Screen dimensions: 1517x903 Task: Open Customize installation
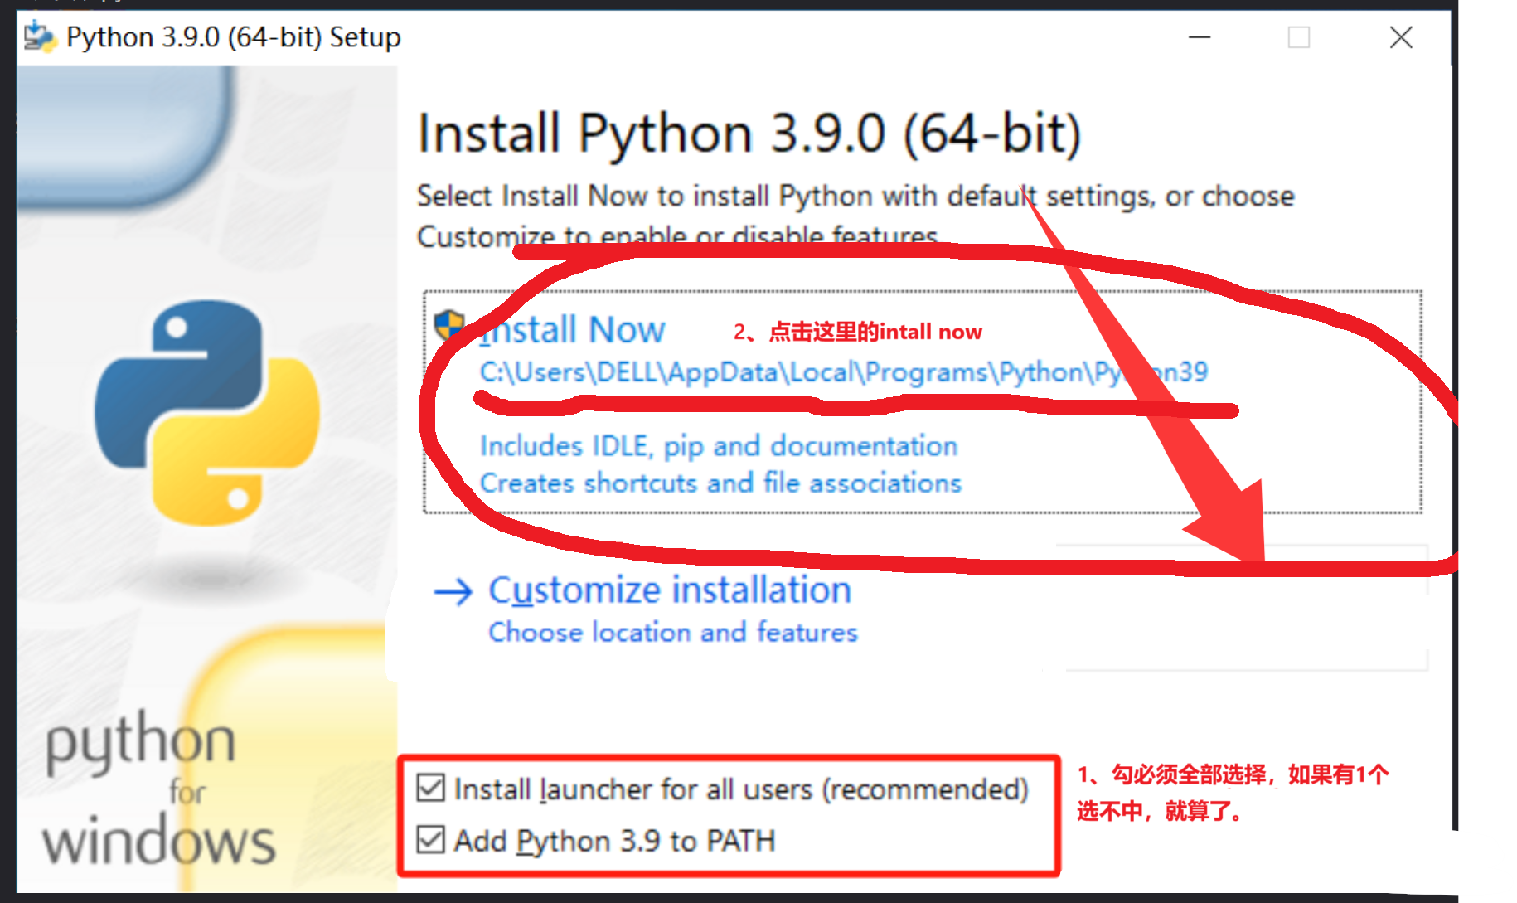(x=670, y=590)
